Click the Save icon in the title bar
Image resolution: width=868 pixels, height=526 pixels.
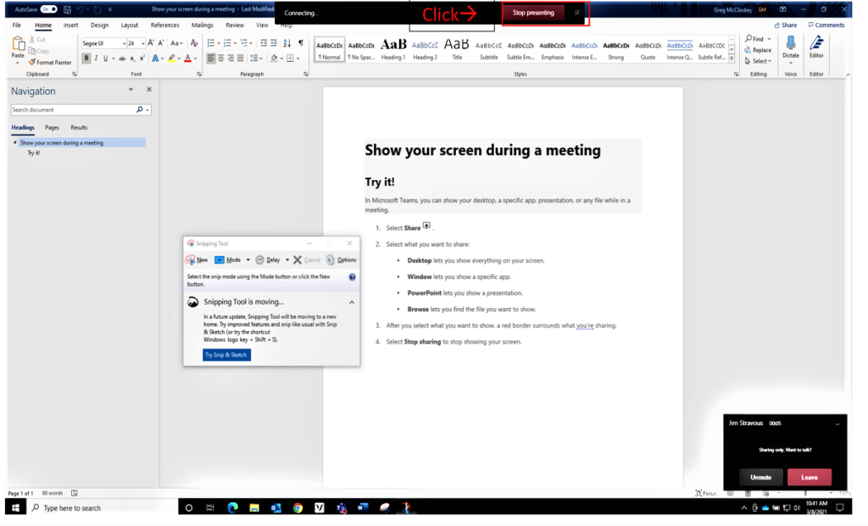68,9
